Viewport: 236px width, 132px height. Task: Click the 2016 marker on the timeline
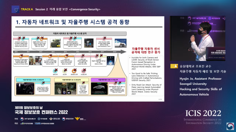coord(90,52)
